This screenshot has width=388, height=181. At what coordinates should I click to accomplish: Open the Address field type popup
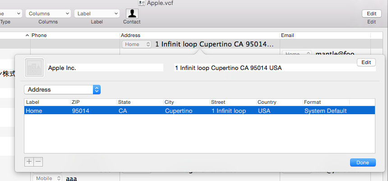click(x=62, y=90)
